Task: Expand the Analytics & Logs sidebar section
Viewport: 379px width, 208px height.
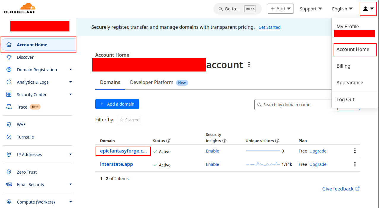Action: pyautogui.click(x=71, y=82)
